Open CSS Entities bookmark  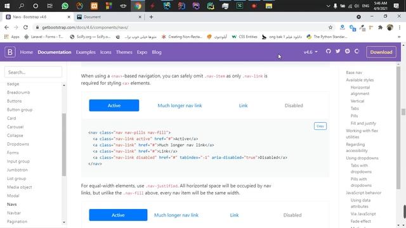click(x=244, y=37)
